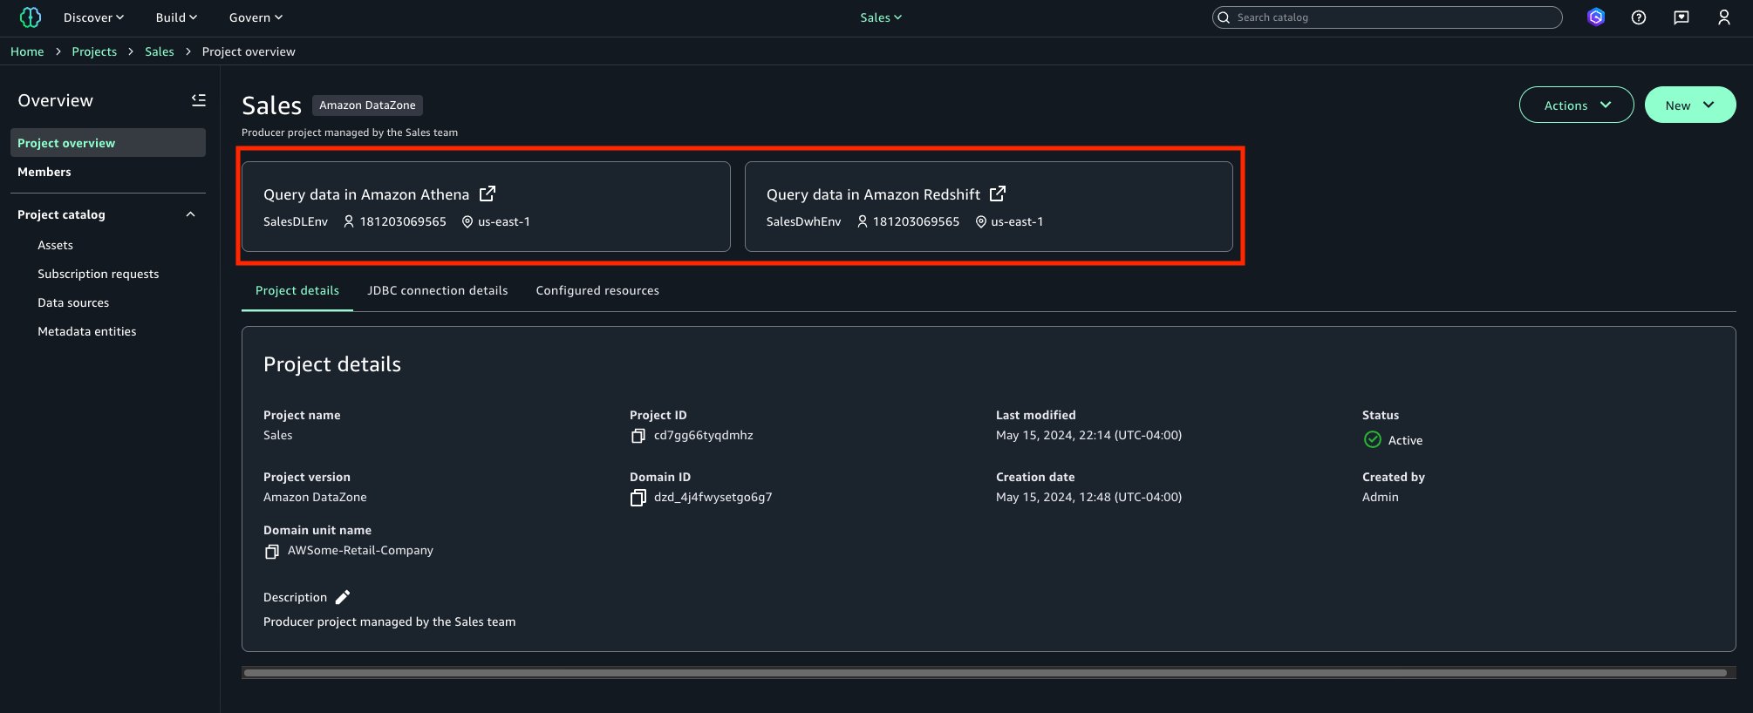
Task: Click the Created by value Admin
Action: coord(1381,497)
